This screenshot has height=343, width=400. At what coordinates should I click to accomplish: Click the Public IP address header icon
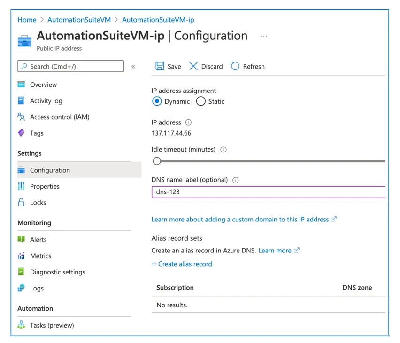coord(24,41)
